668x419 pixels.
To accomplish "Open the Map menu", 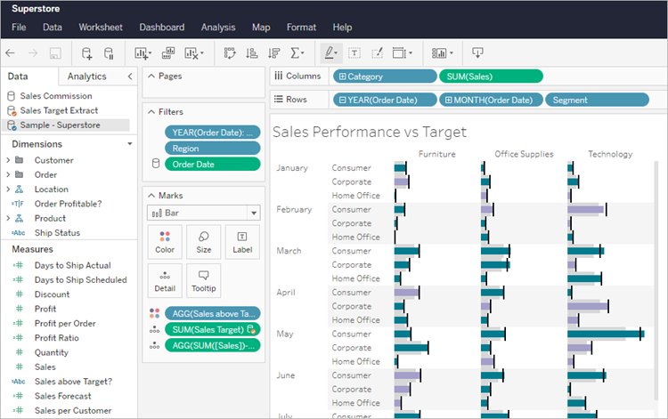I will [x=261, y=28].
